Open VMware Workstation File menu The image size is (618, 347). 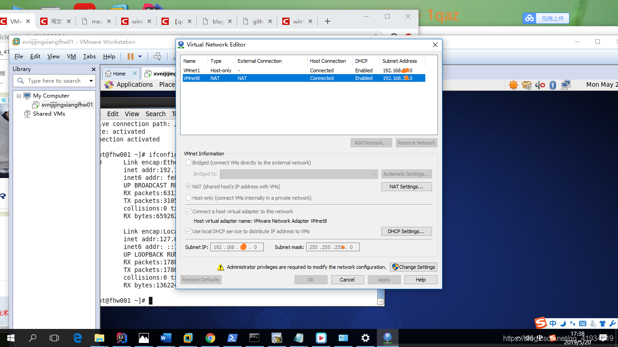point(19,56)
